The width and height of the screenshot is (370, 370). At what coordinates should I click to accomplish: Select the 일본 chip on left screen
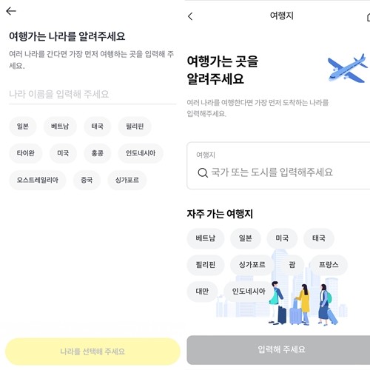[x=23, y=127]
